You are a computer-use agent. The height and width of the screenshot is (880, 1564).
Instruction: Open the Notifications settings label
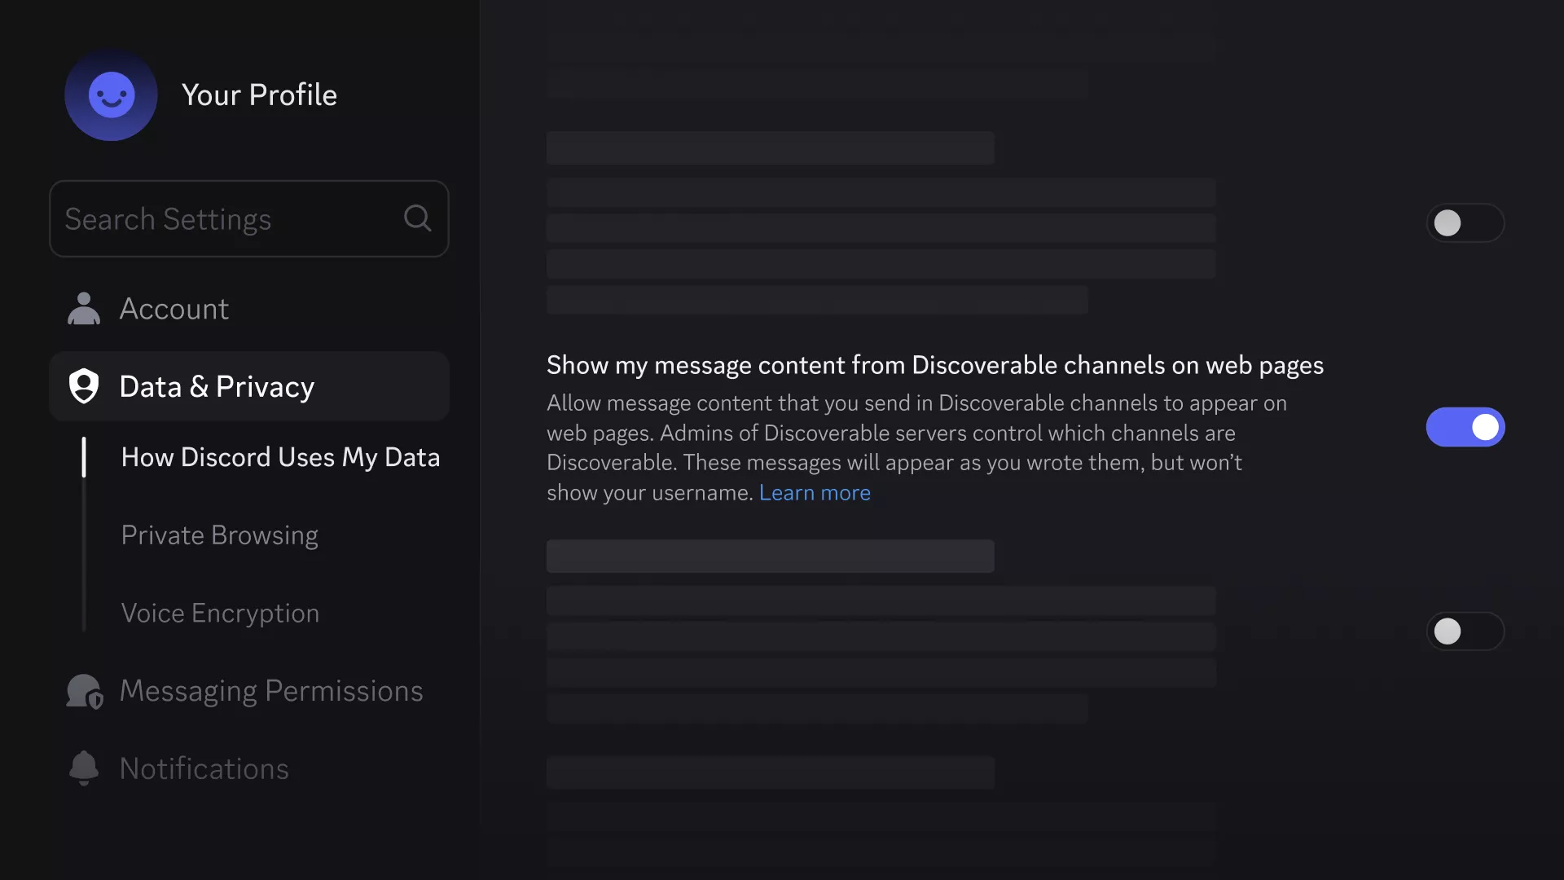[204, 768]
